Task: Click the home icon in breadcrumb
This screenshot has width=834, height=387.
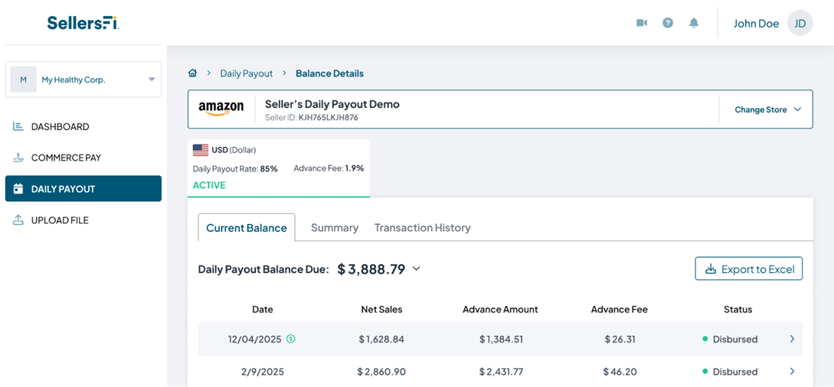Action: 192,73
